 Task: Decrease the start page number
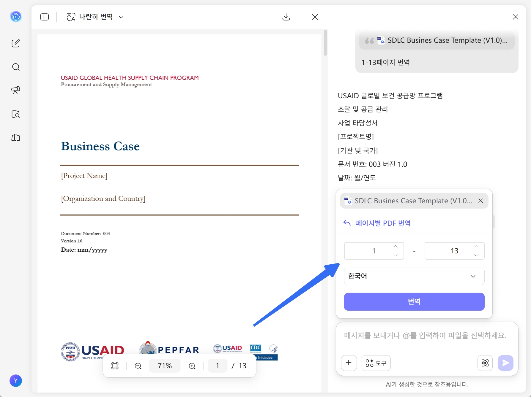pos(396,255)
